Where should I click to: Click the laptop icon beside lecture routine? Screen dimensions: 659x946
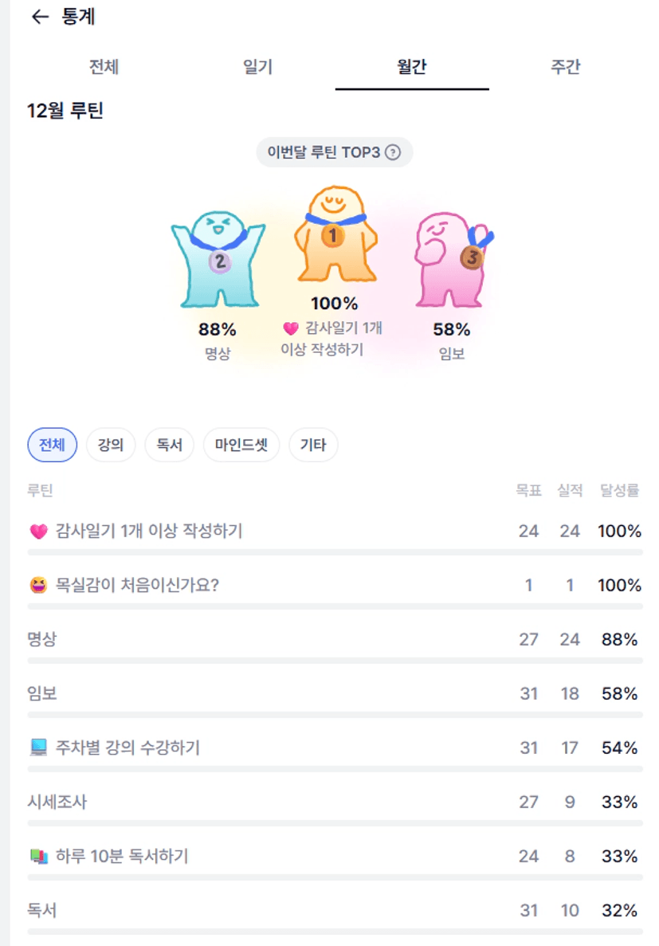tap(38, 748)
